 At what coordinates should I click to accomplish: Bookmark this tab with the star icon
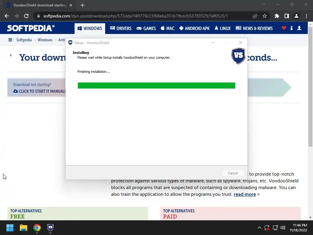(x=265, y=16)
